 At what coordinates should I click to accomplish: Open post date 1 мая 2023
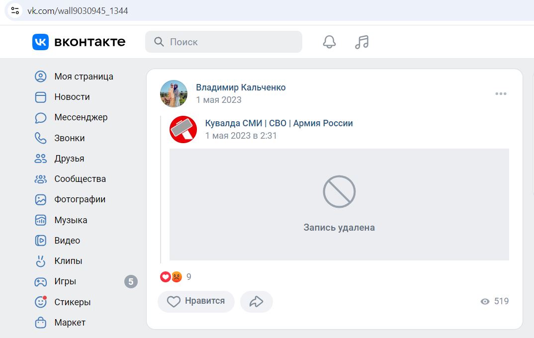tap(219, 100)
